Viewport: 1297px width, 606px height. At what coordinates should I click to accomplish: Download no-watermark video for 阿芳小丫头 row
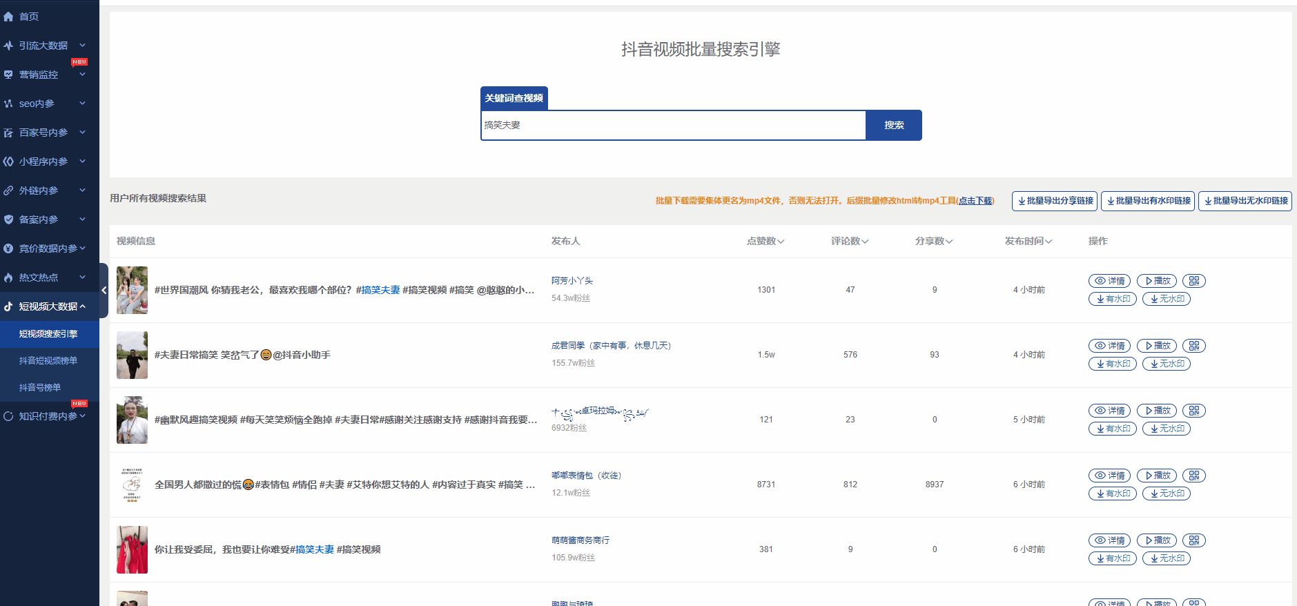pos(1166,299)
